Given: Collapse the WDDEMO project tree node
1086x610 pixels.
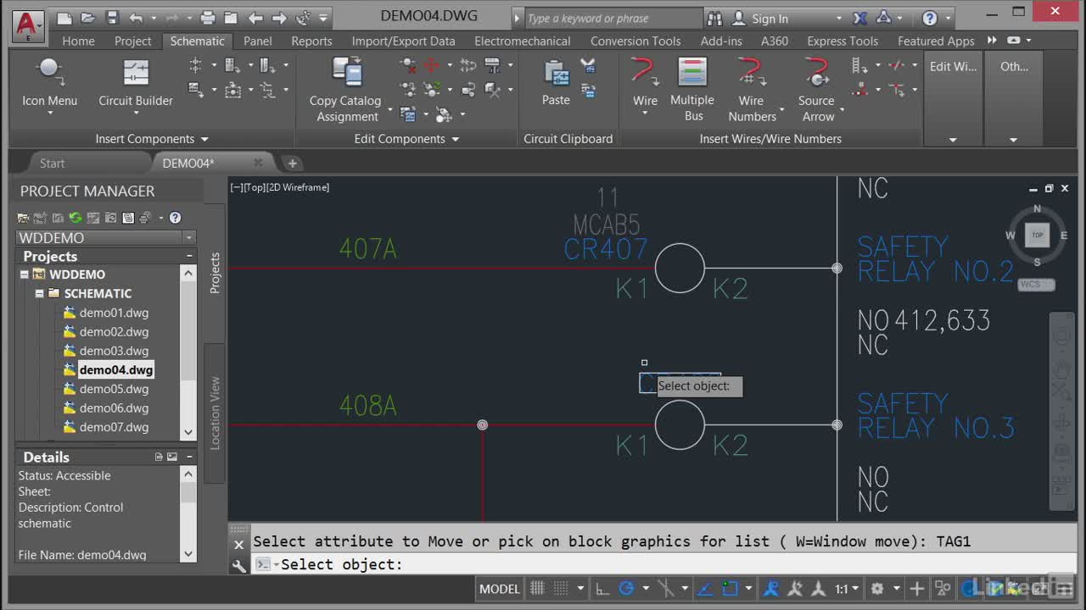Looking at the screenshot, I should (25, 274).
